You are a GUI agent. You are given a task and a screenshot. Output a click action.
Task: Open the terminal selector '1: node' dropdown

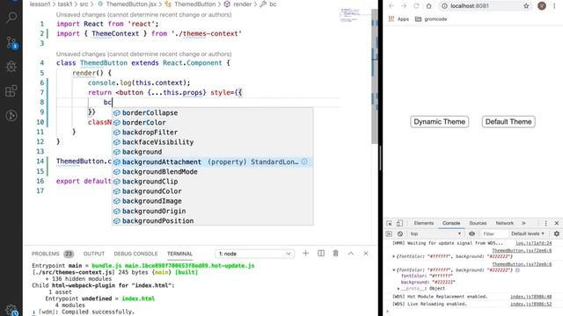pos(254,254)
